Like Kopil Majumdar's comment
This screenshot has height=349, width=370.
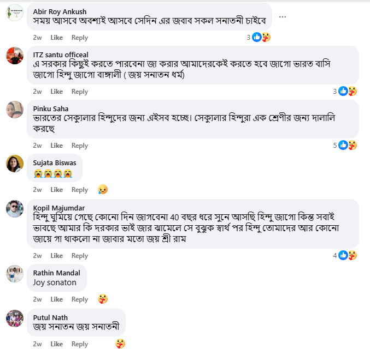pos(57,256)
